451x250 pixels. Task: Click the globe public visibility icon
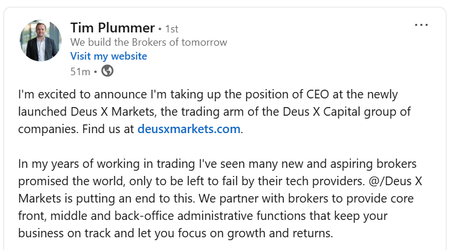click(107, 71)
